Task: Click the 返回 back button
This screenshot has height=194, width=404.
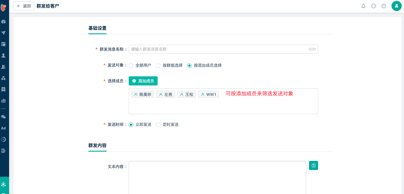Action: point(24,6)
